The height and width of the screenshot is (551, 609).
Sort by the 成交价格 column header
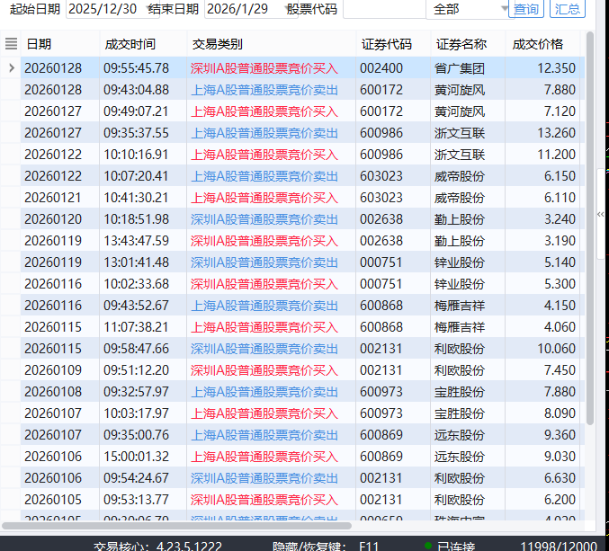pos(543,44)
